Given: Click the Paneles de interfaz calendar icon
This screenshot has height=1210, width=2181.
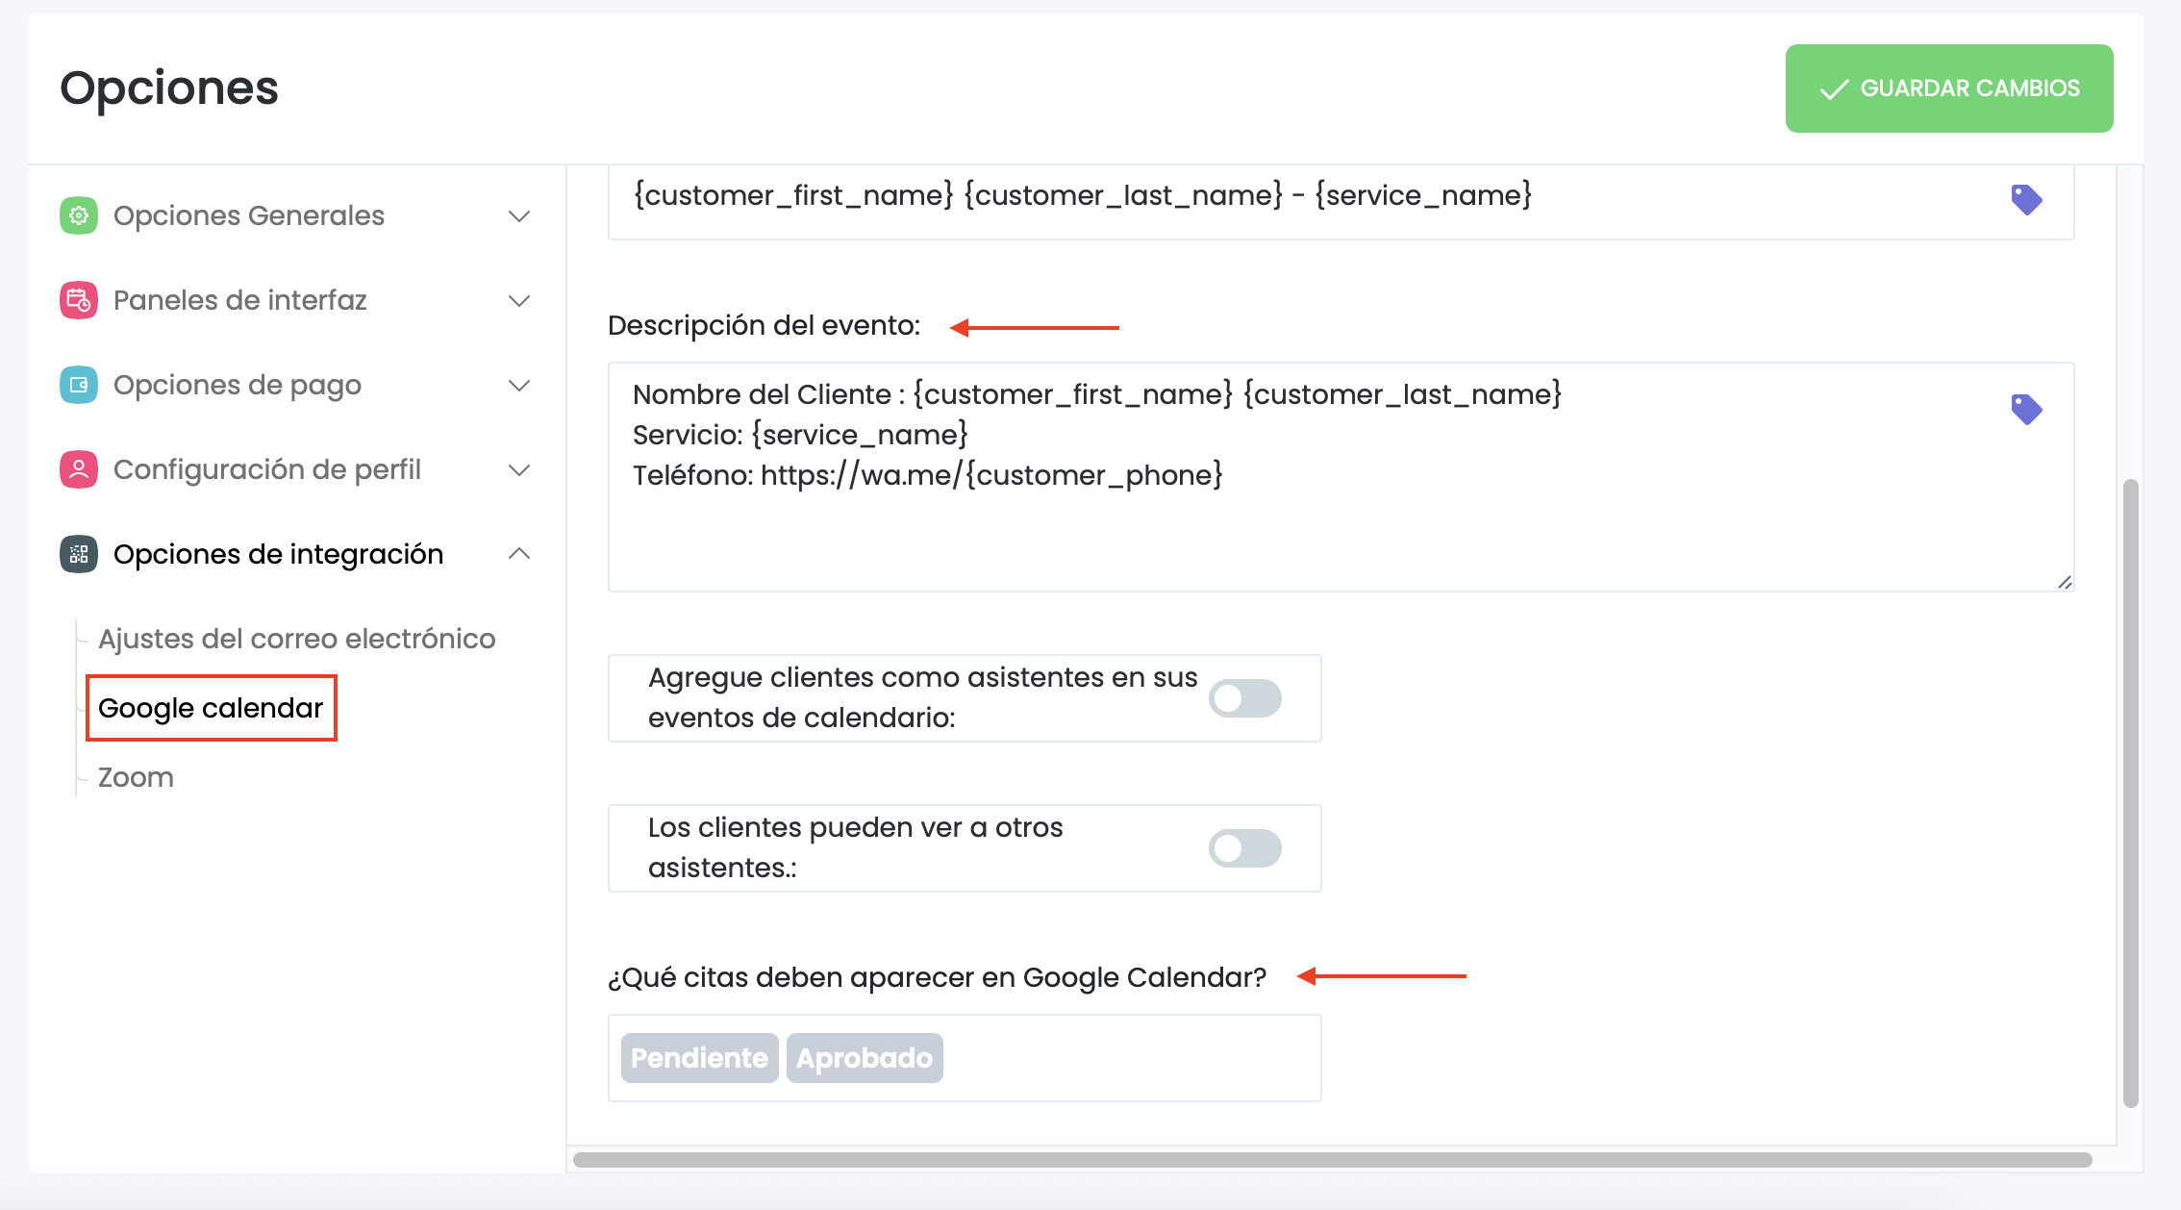Looking at the screenshot, I should [x=79, y=300].
